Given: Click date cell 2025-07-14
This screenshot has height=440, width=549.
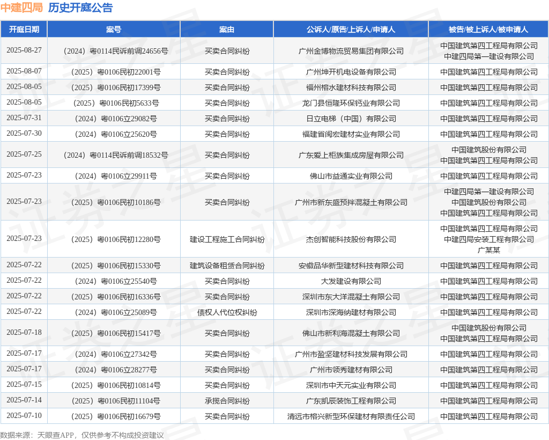Looking at the screenshot, I should click(x=24, y=400).
